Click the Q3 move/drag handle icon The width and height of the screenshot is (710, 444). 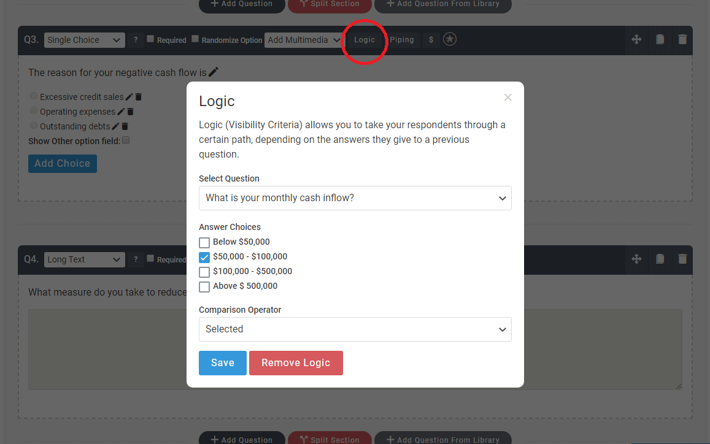click(636, 39)
